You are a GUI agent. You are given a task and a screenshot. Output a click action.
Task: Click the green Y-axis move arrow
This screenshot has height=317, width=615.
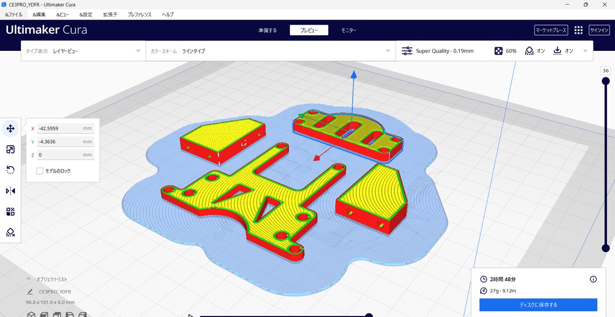301,116
